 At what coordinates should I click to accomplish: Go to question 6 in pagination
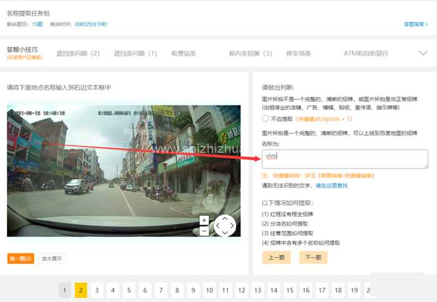tap(145, 290)
